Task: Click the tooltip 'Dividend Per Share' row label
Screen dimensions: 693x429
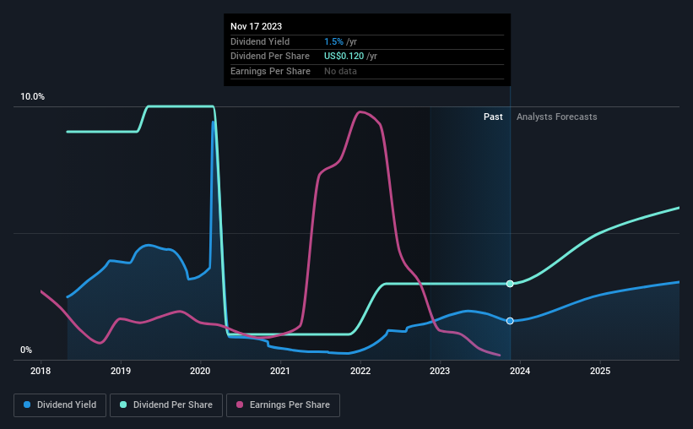Action: pos(269,57)
